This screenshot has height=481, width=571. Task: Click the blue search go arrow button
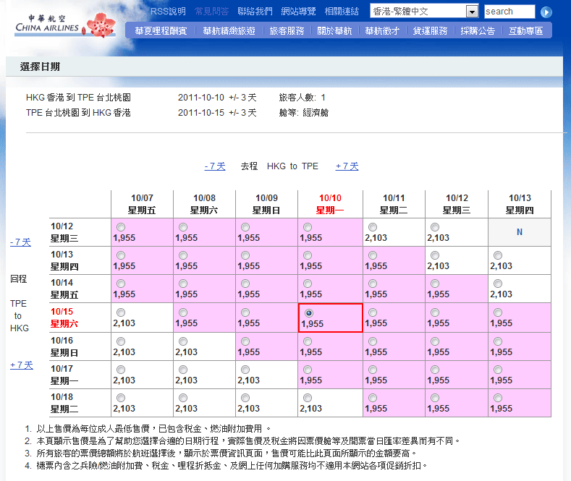546,12
